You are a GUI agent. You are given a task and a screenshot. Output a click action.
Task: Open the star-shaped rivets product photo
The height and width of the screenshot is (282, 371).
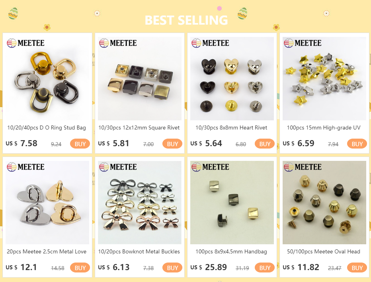point(324,79)
